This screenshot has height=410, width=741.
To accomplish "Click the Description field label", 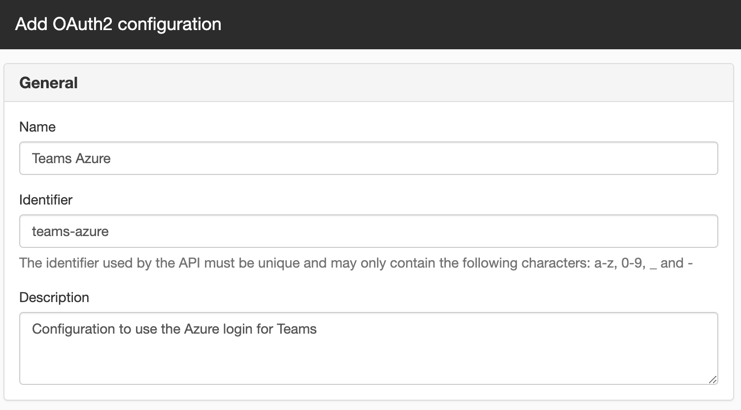I will (x=54, y=297).
